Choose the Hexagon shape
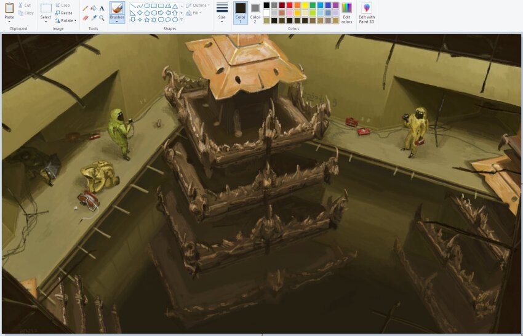523x336 pixels. (154, 13)
